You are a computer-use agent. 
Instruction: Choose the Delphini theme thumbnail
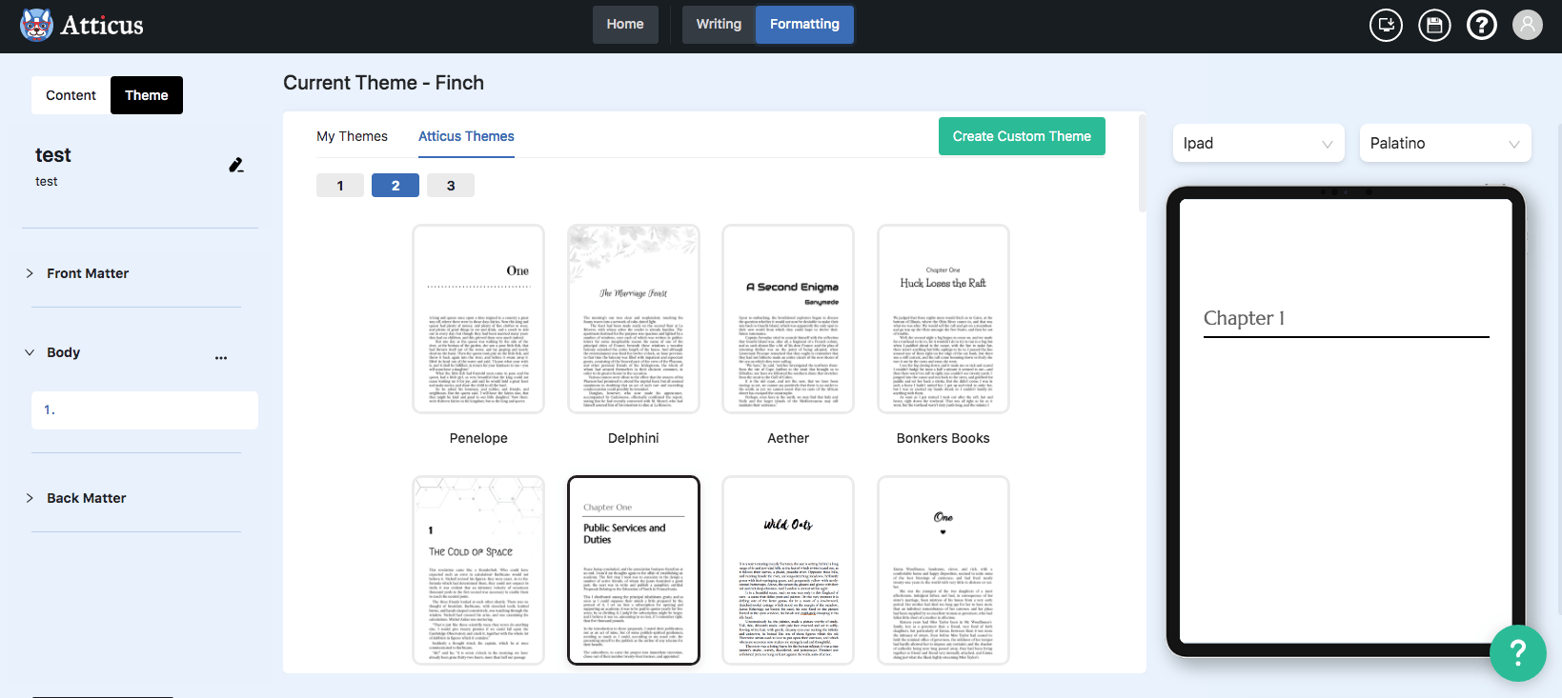[x=634, y=319]
